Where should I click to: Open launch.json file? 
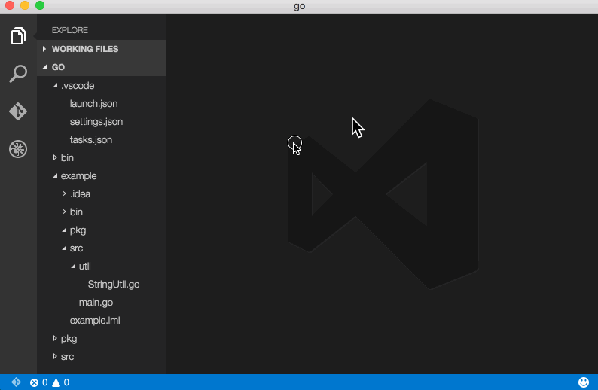pyautogui.click(x=94, y=104)
